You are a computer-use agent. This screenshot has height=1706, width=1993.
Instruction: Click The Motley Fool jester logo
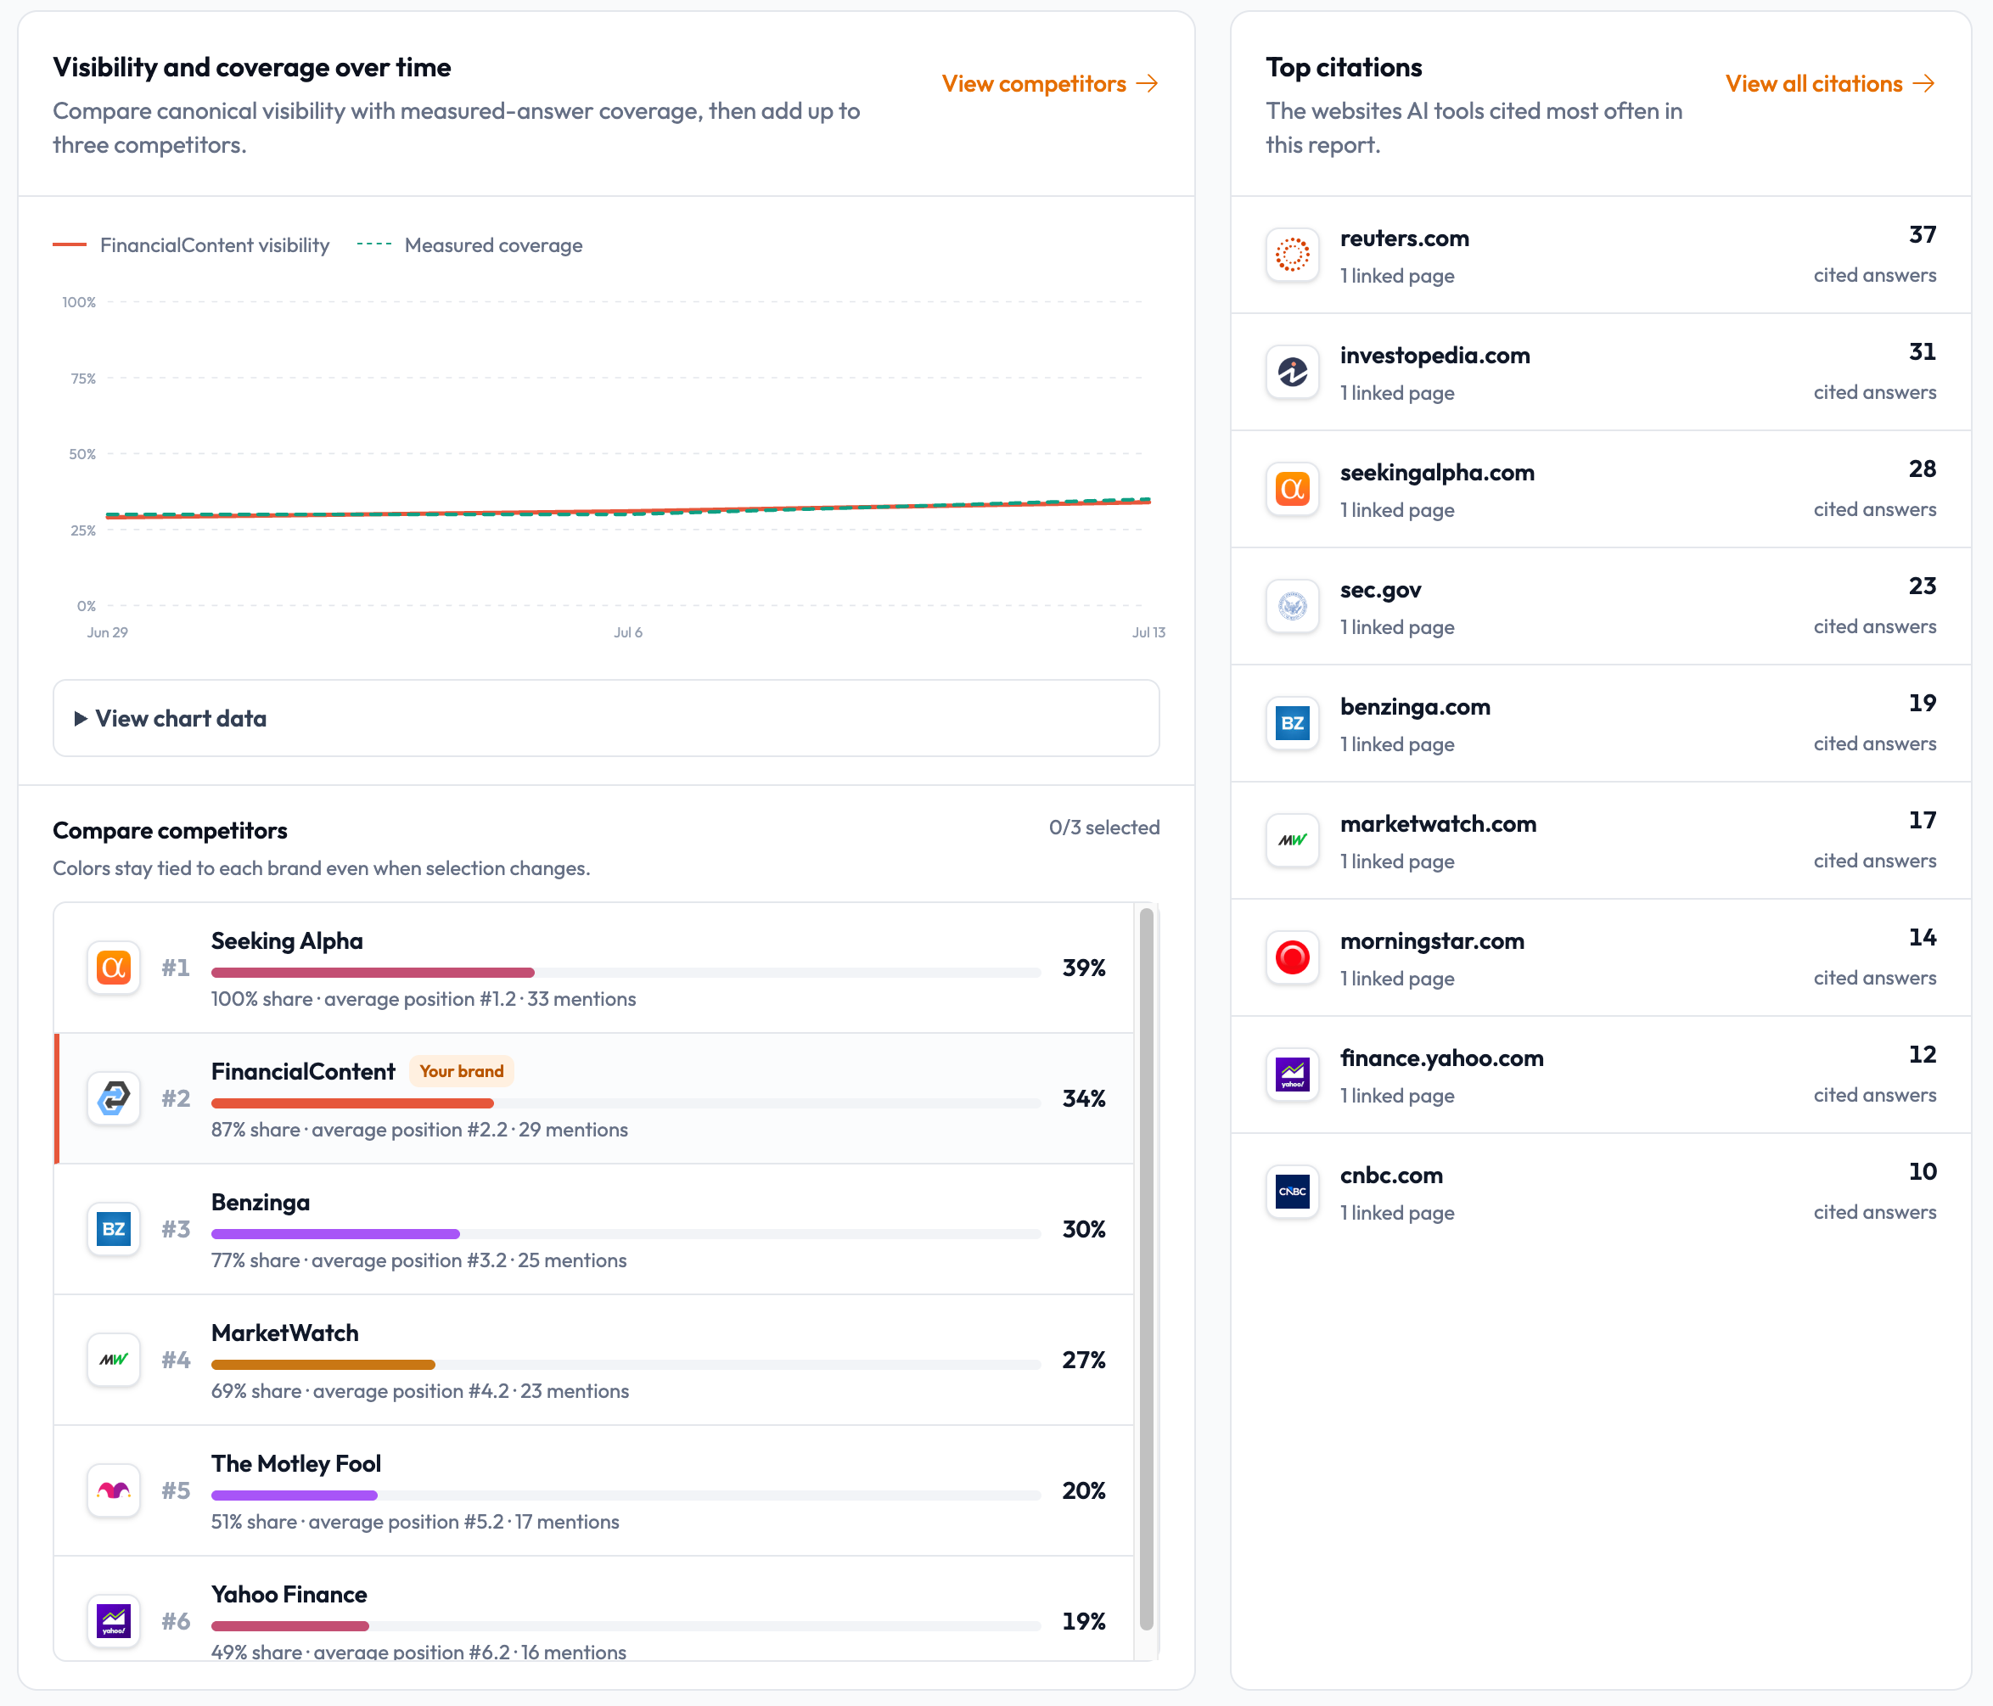114,1490
